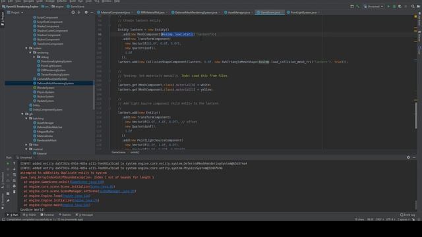Click the scroll-to-end icon in the Run console
Image resolution: width=422 pixels, height=237 pixels.
tap(15, 180)
